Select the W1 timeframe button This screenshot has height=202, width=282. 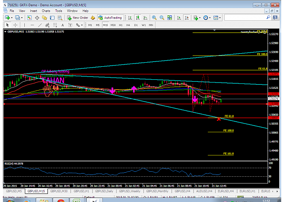tap(143, 25)
